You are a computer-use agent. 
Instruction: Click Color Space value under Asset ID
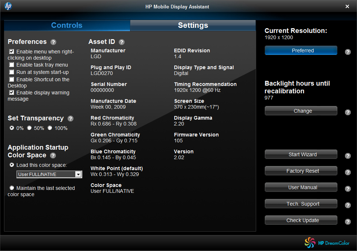tap(112, 191)
